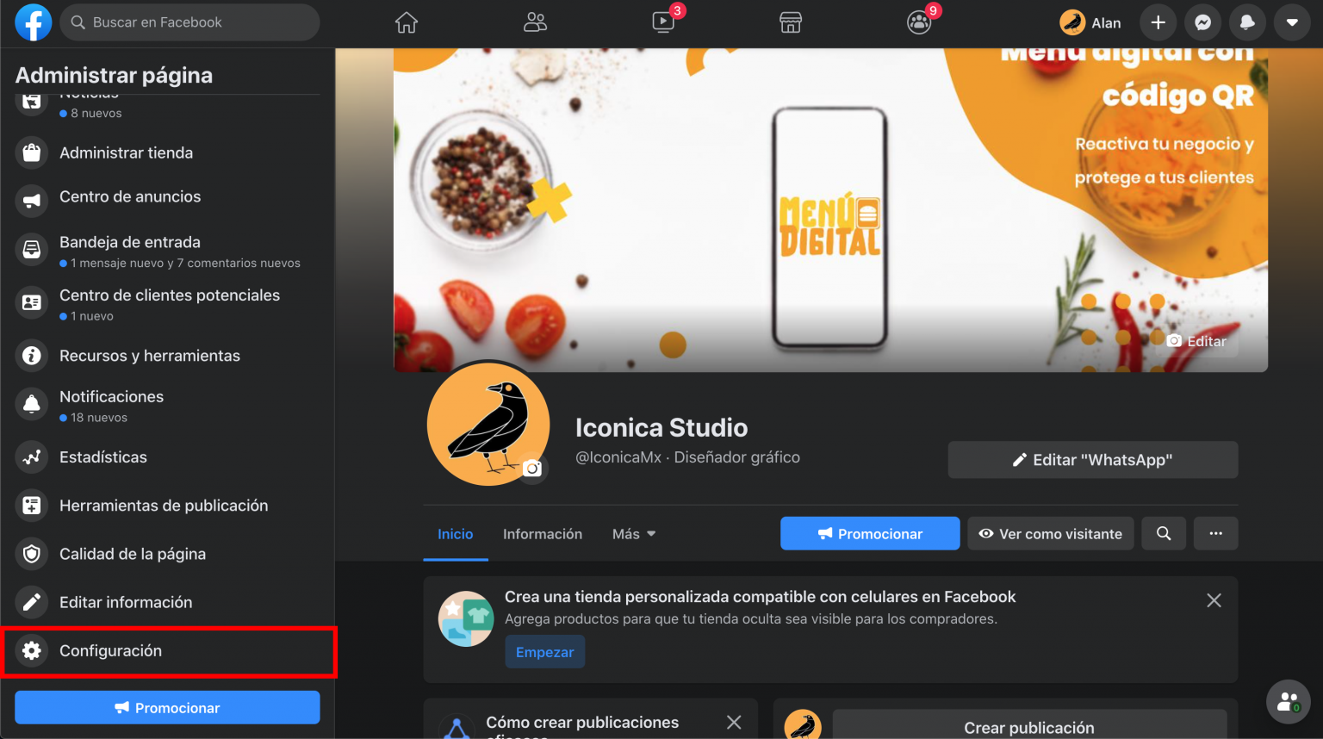Switch to the Información tab
This screenshot has height=739, width=1323.
pos(543,533)
